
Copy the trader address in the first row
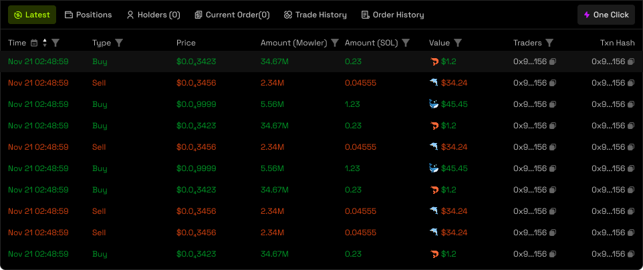point(553,61)
